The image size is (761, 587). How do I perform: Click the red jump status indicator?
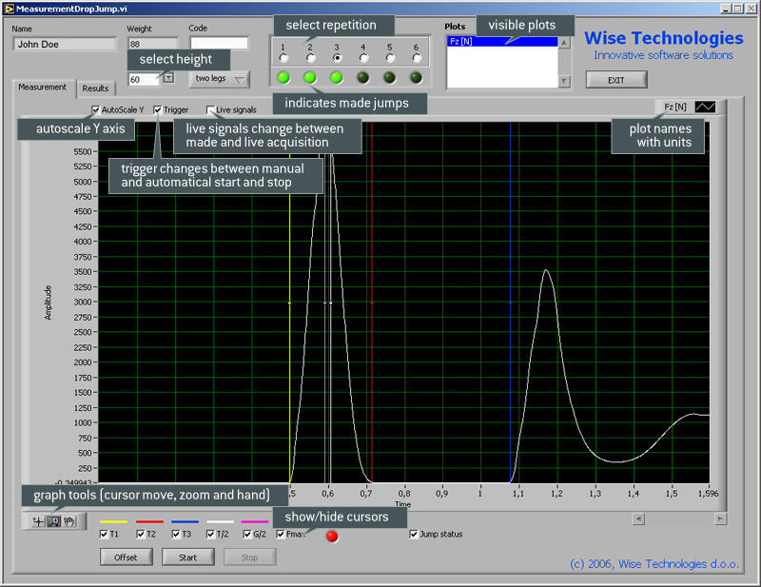(x=332, y=537)
